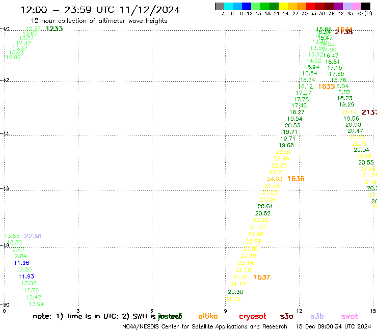Click the wave height value '20.90'
The image size is (377, 331).
point(353,125)
